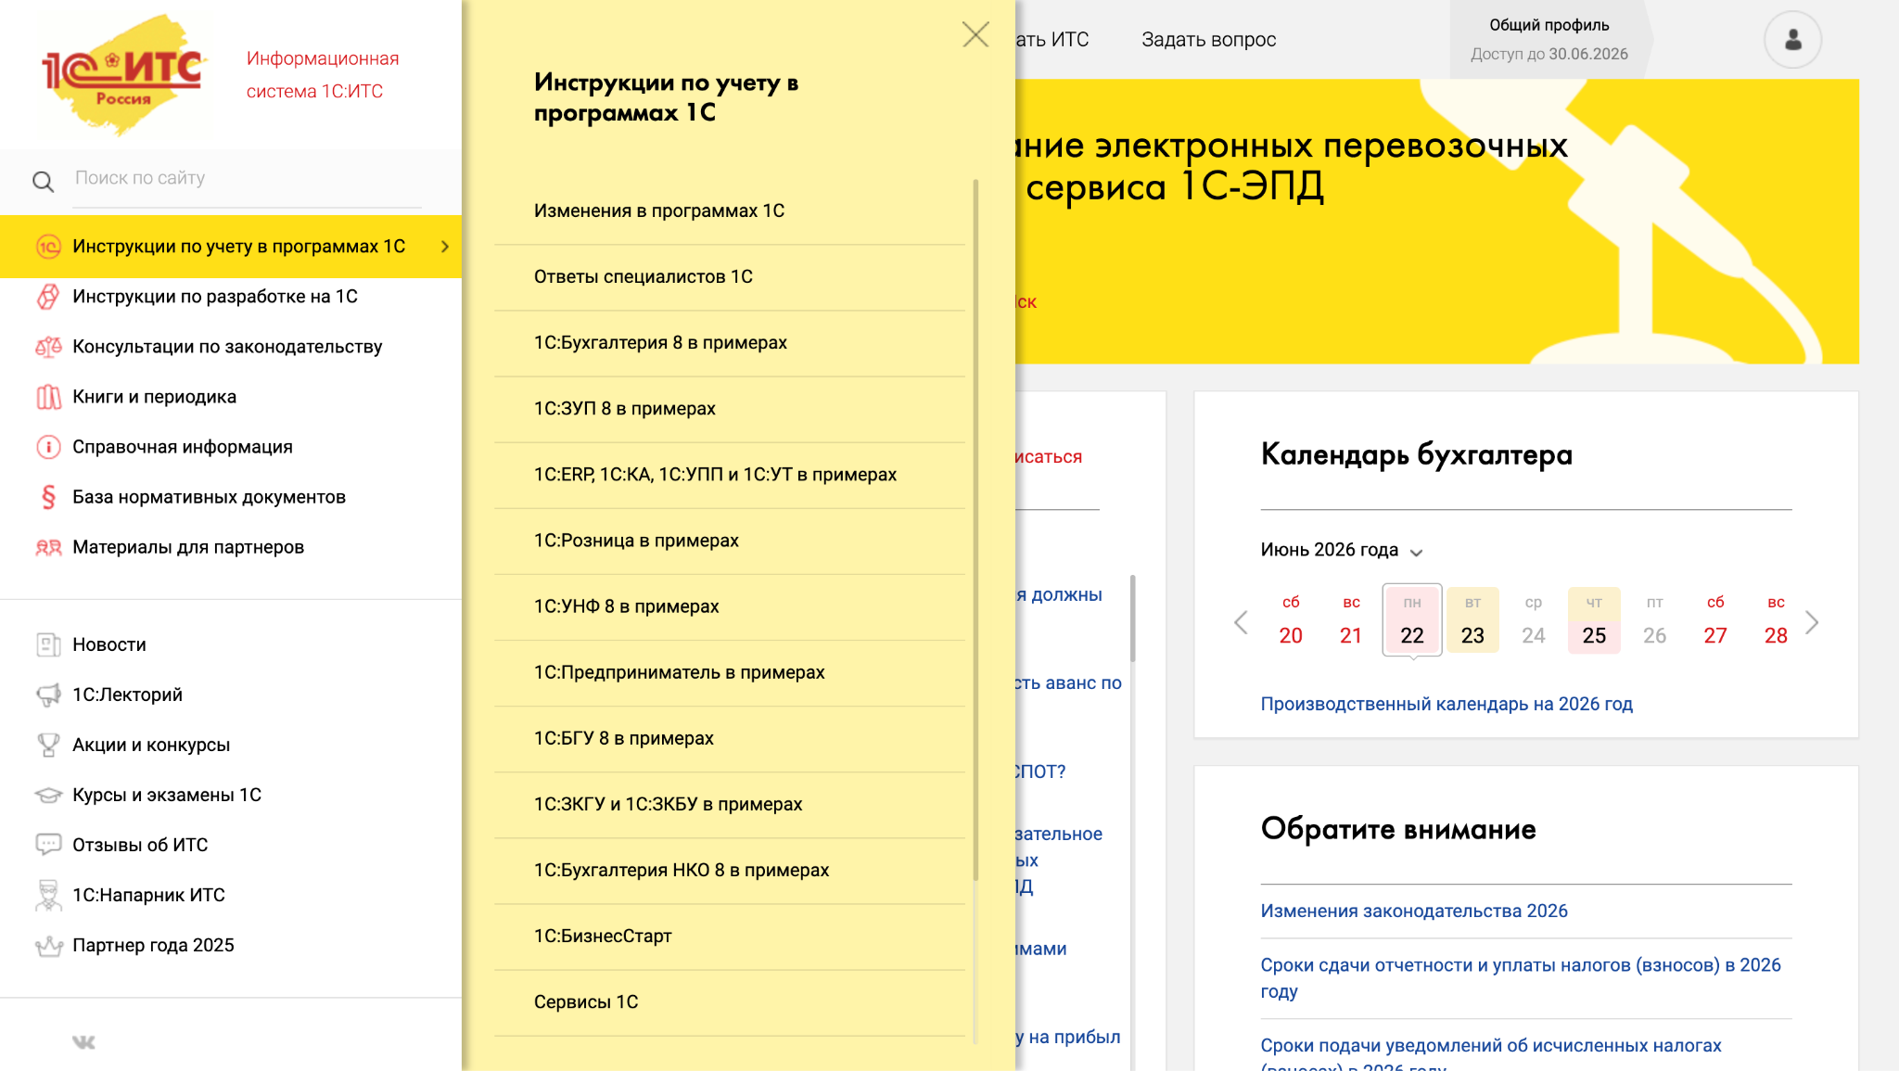1899x1071 pixels.
Task: Select Thursday 25 in calendar
Action: [x=1594, y=620]
